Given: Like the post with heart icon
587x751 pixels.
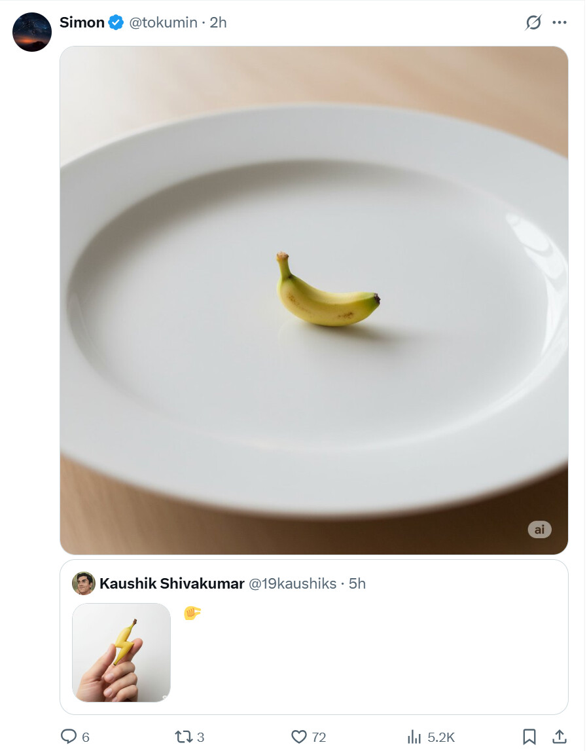Looking at the screenshot, I should tap(299, 737).
